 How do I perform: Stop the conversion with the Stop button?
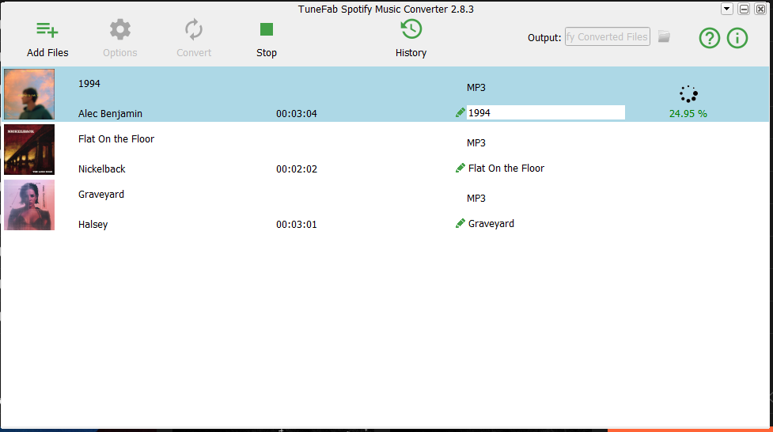click(x=267, y=31)
